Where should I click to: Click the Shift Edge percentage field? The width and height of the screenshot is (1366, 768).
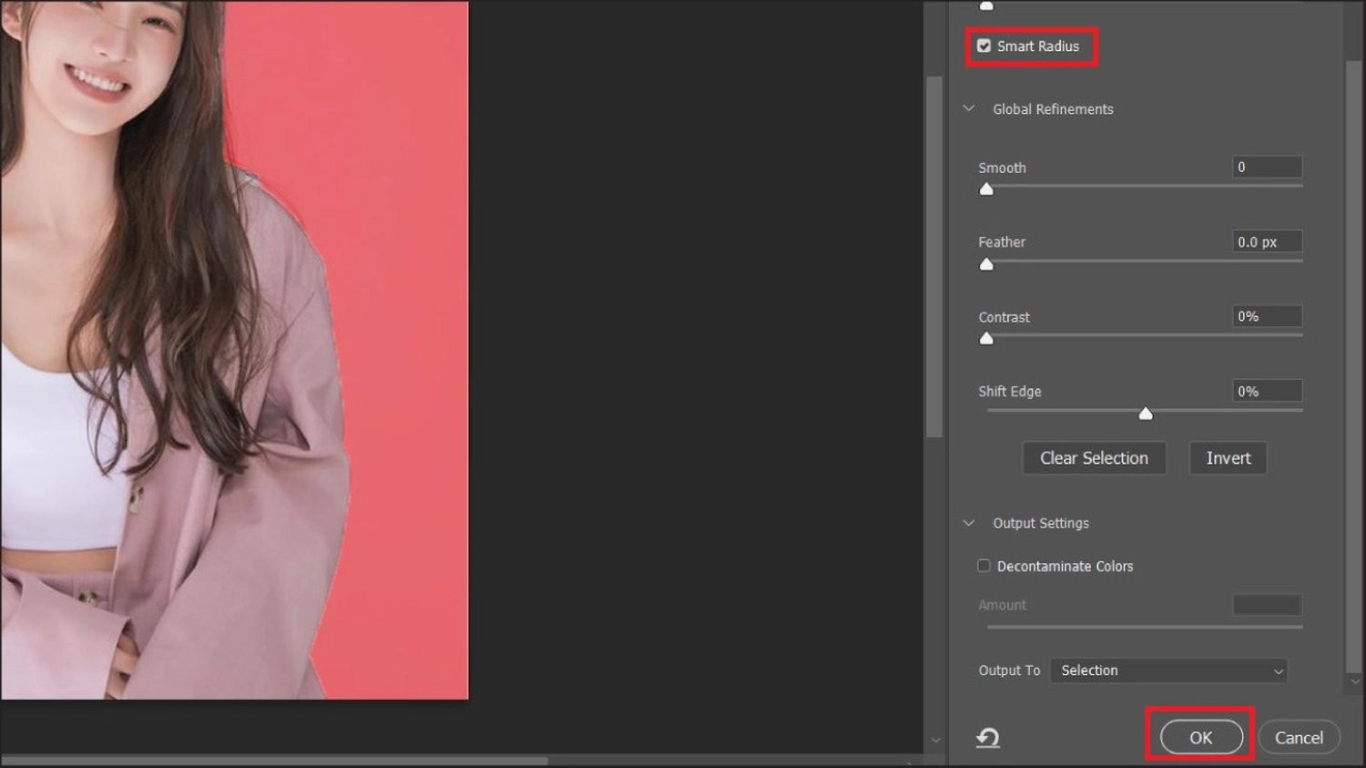pos(1268,391)
